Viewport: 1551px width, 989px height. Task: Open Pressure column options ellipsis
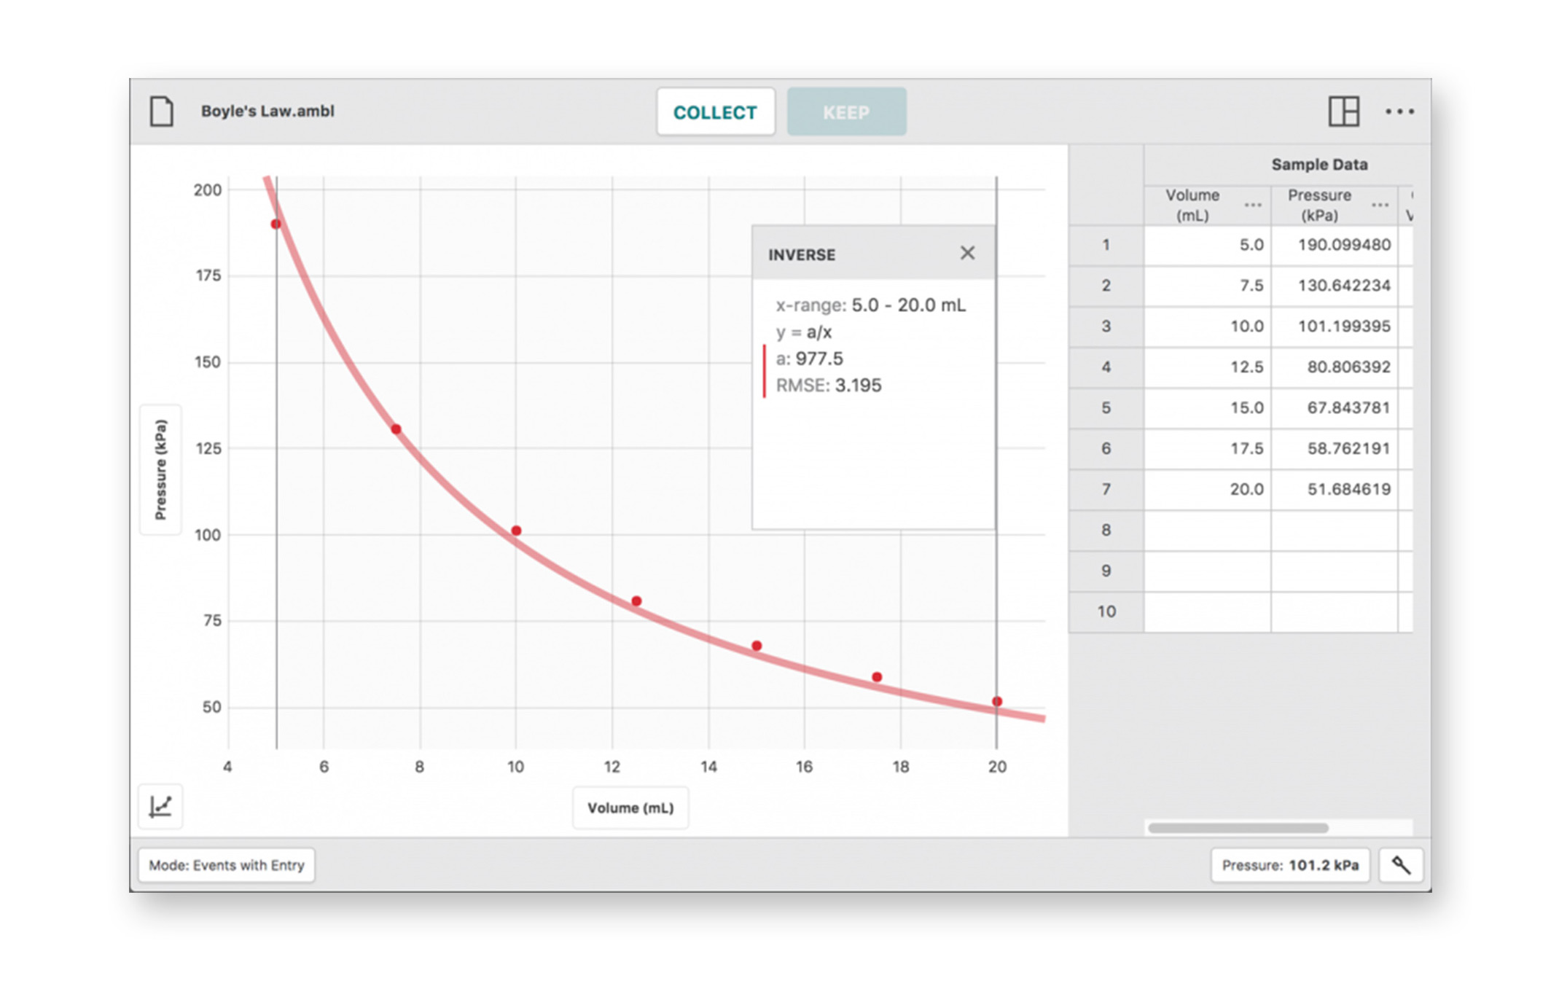(1379, 205)
